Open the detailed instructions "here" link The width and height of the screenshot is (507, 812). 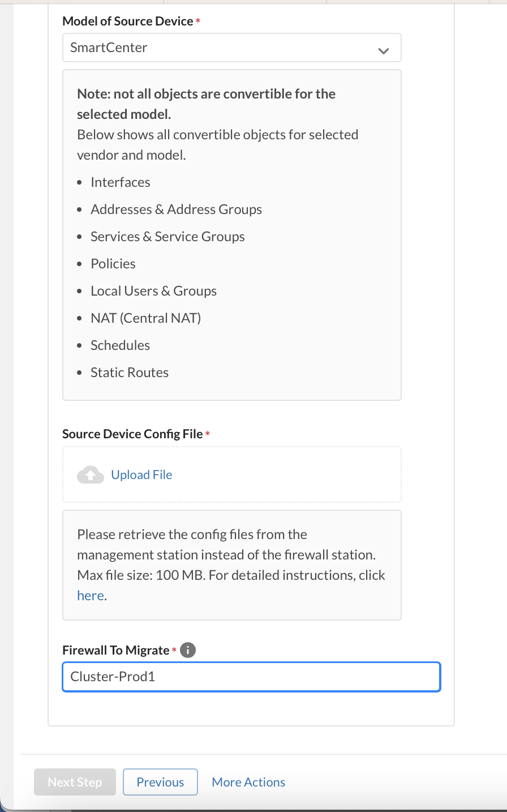click(91, 595)
